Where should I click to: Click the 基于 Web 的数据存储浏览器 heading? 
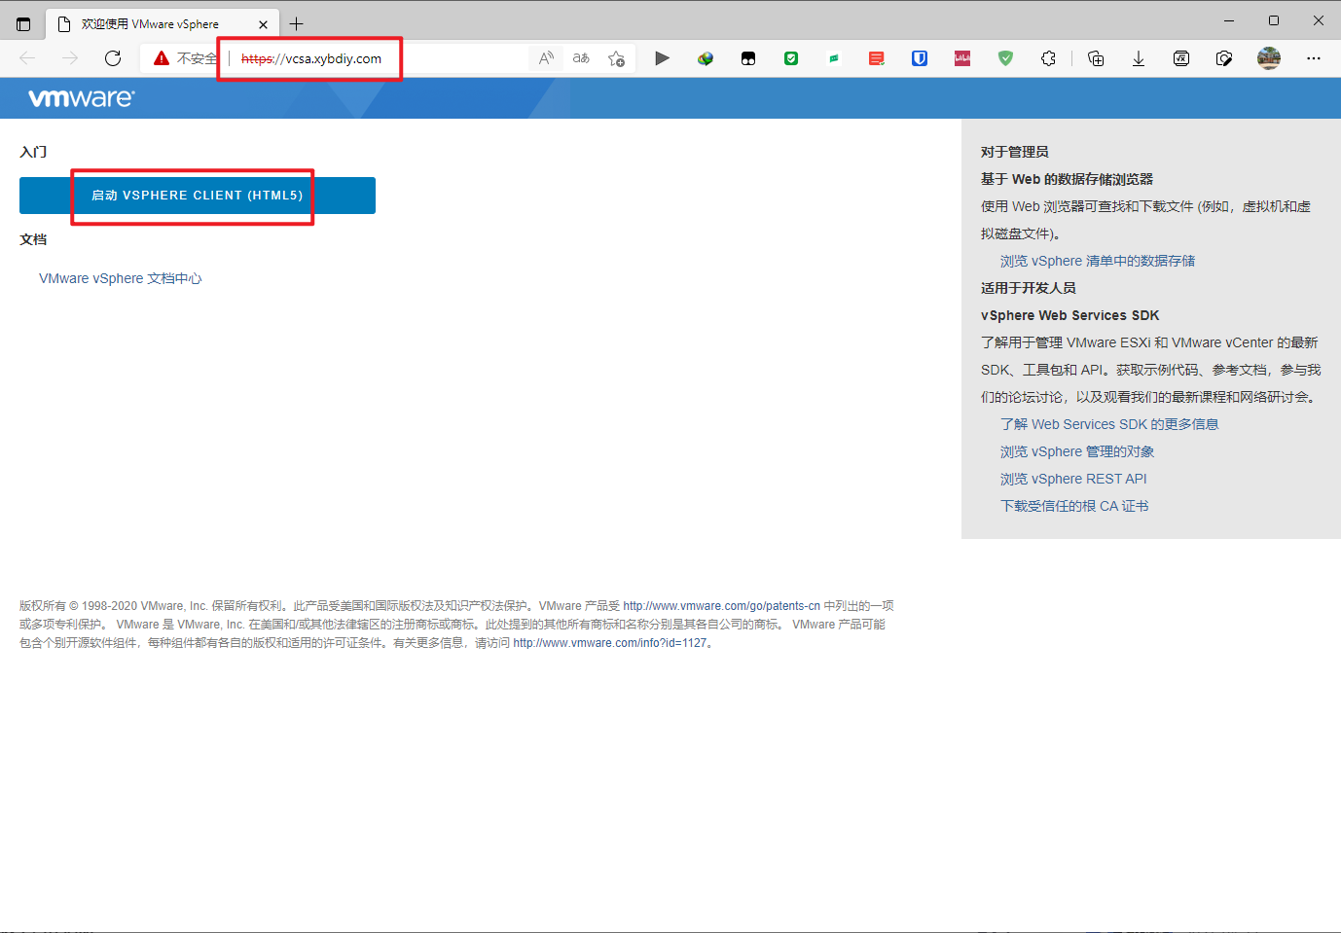point(1068,179)
